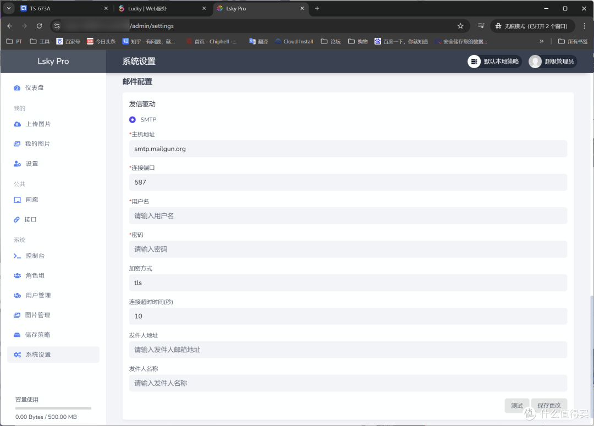The height and width of the screenshot is (426, 594).
Task: Expand the tab search dropdown arrow
Action: pyautogui.click(x=8, y=8)
